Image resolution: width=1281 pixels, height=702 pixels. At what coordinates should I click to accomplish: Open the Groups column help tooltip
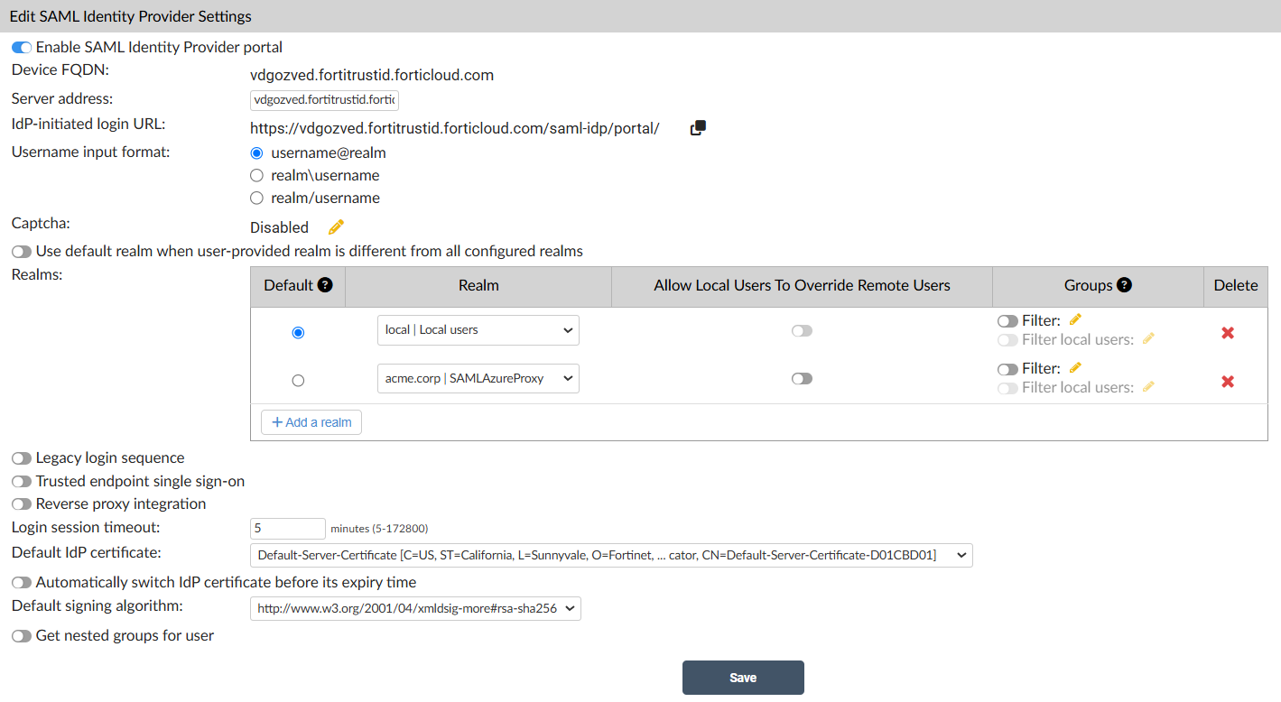point(1124,284)
